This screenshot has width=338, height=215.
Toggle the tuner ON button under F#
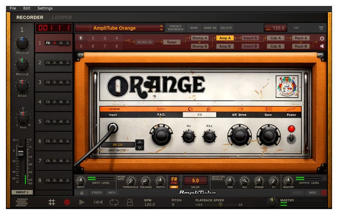pyautogui.click(x=174, y=187)
